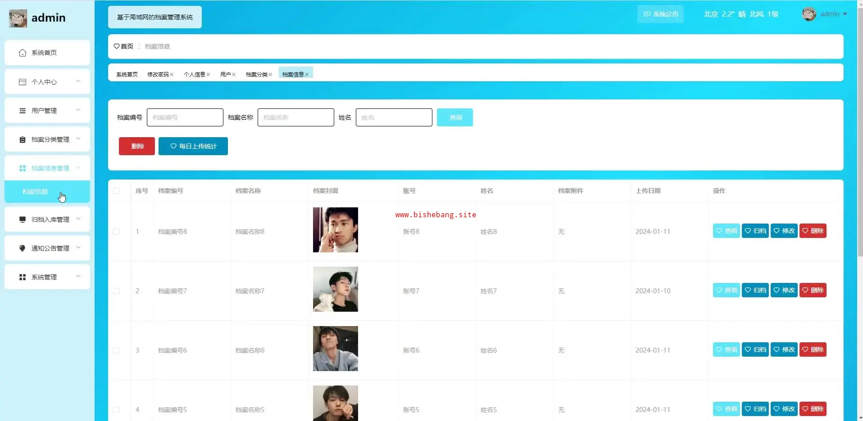Open the cover photo of 档案名称8
The height and width of the screenshot is (421, 863).
point(336,230)
